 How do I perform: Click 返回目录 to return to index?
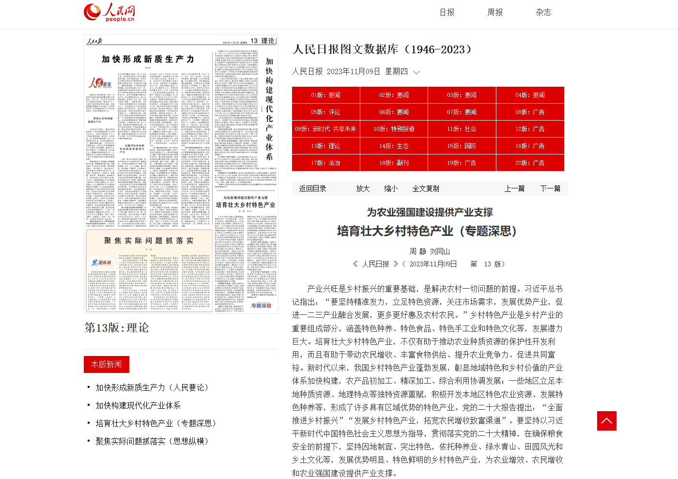(x=312, y=188)
